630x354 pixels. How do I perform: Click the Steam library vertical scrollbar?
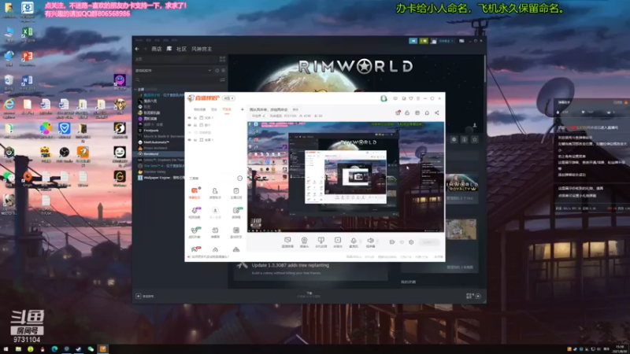(484, 68)
